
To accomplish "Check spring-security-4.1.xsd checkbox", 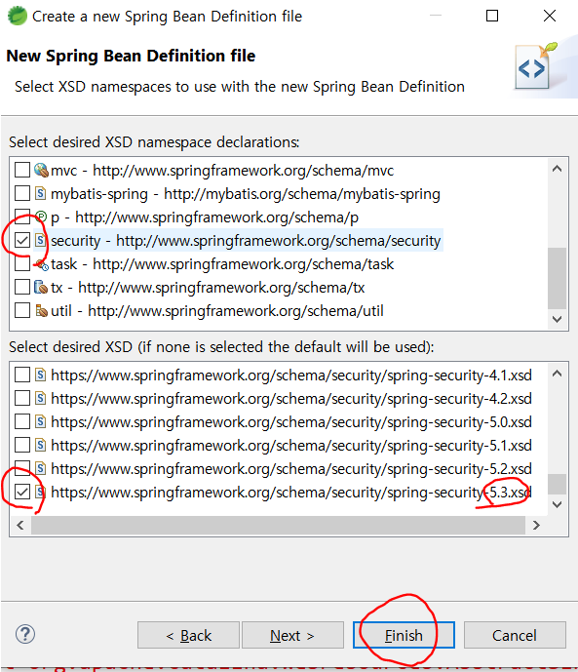I will pyautogui.click(x=22, y=375).
